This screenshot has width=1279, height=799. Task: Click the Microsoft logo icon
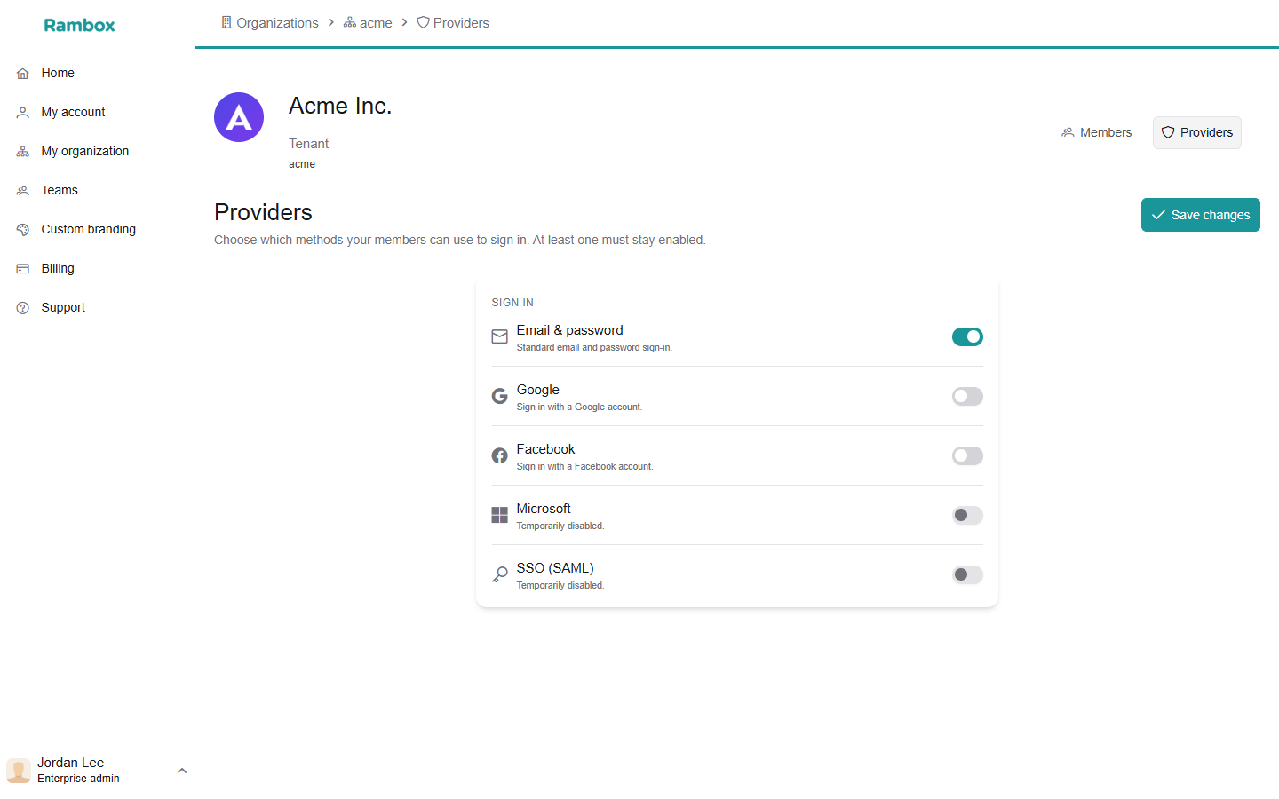pos(500,515)
